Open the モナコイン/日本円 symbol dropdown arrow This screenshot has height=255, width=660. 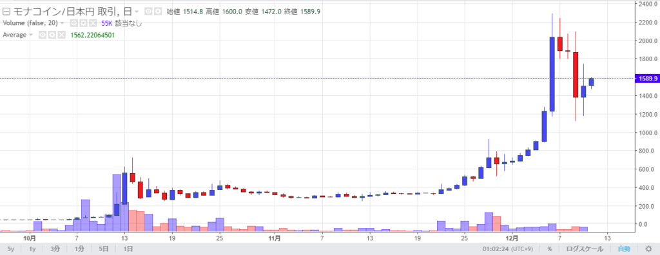[137, 12]
